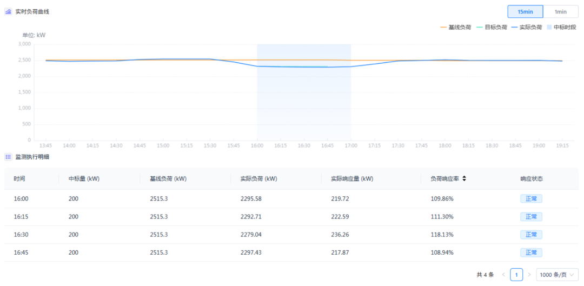Click actual load value 2292.71
Image resolution: width=584 pixels, height=286 pixels.
[251, 217]
